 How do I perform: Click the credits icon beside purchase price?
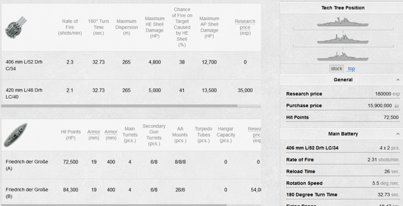pyautogui.click(x=396, y=106)
